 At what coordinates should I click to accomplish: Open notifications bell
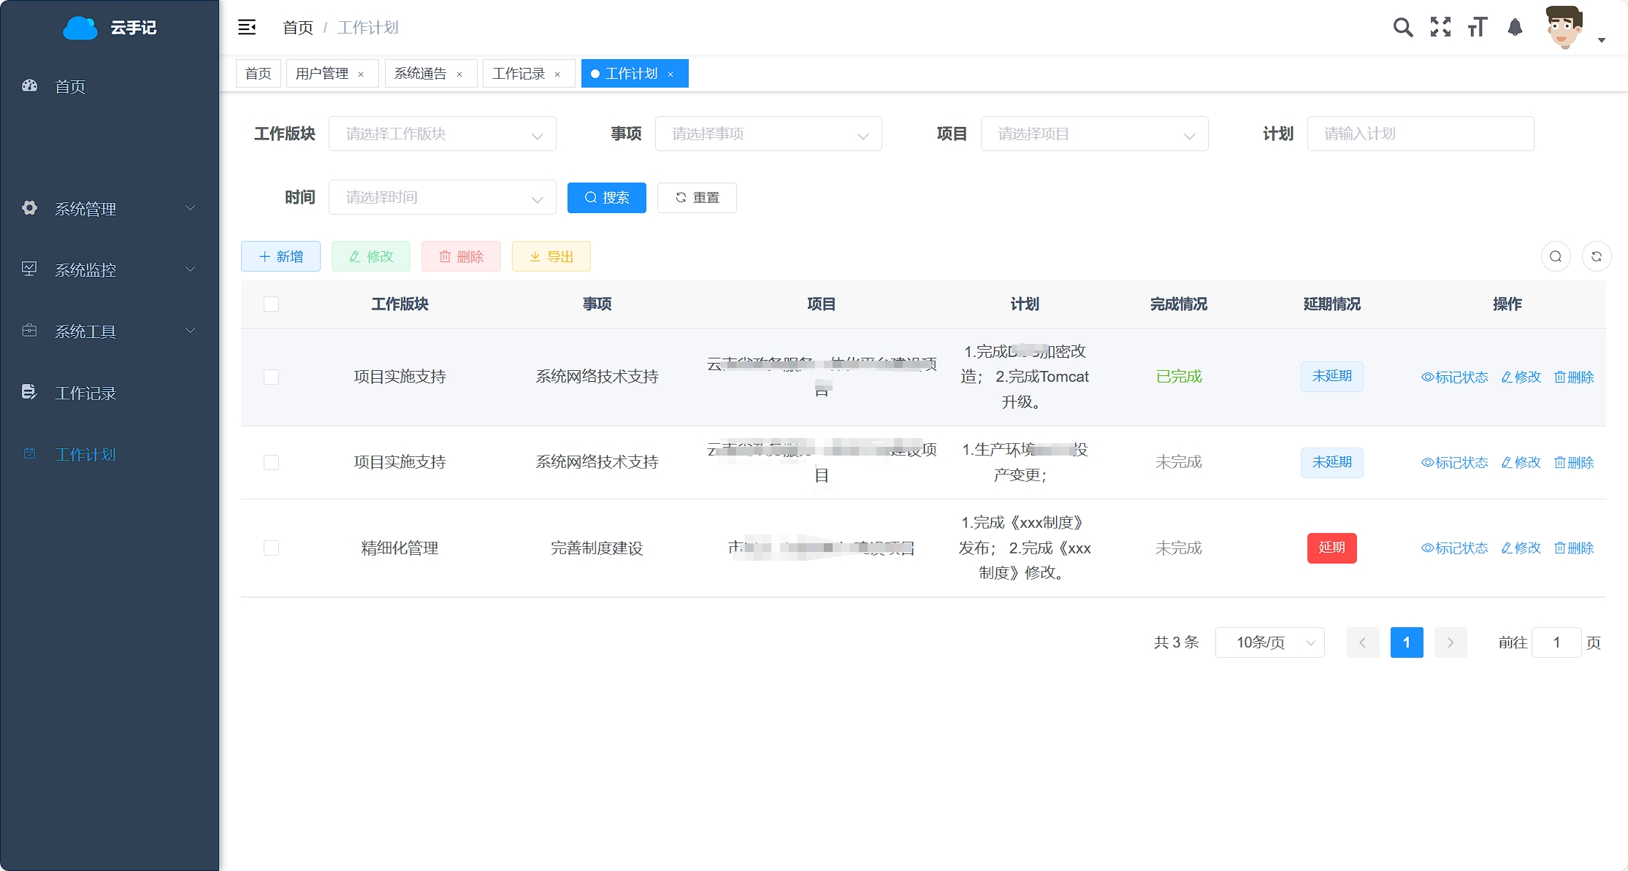[1516, 28]
